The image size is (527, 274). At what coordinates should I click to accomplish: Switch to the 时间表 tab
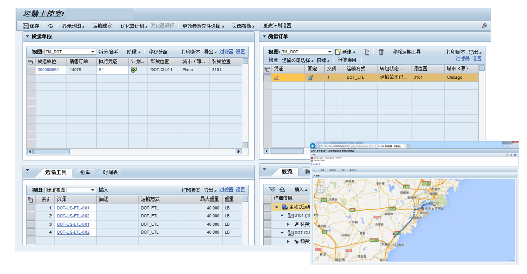click(110, 173)
